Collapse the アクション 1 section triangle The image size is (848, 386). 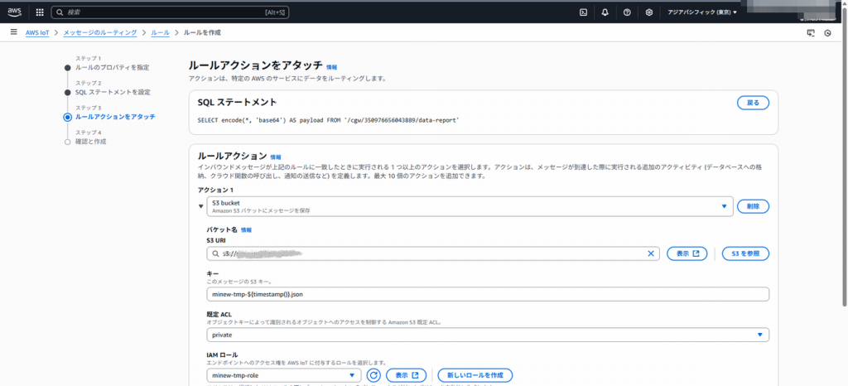[x=200, y=207]
